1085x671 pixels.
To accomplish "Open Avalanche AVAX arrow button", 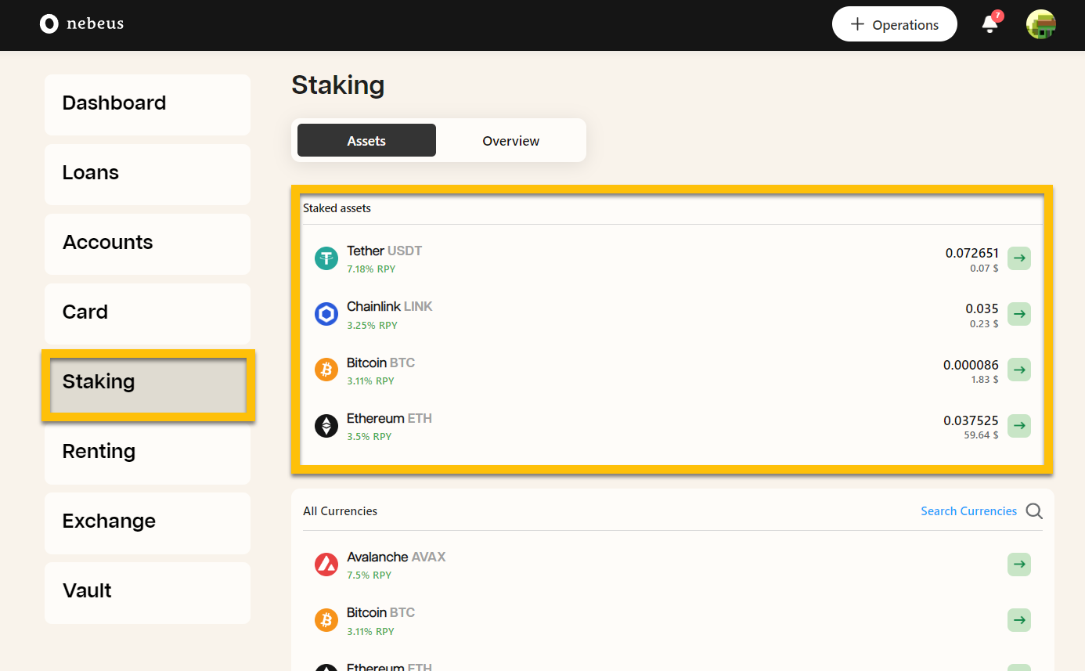I will click(1018, 565).
